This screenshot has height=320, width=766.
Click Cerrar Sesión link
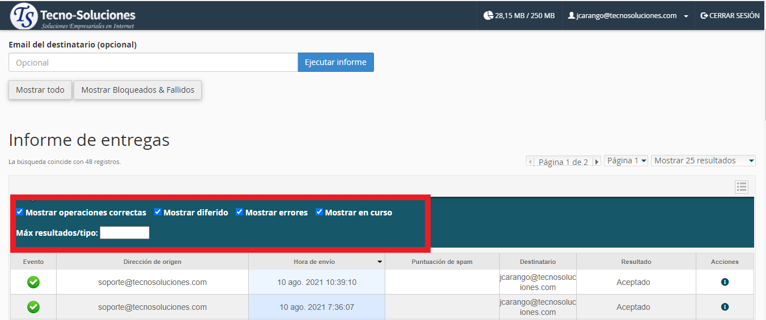tap(730, 16)
